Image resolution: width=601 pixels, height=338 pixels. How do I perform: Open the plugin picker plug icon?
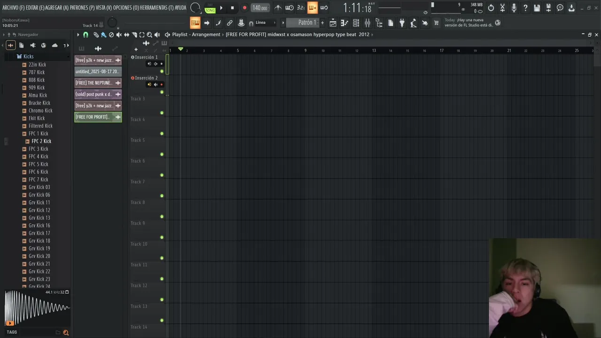click(402, 23)
